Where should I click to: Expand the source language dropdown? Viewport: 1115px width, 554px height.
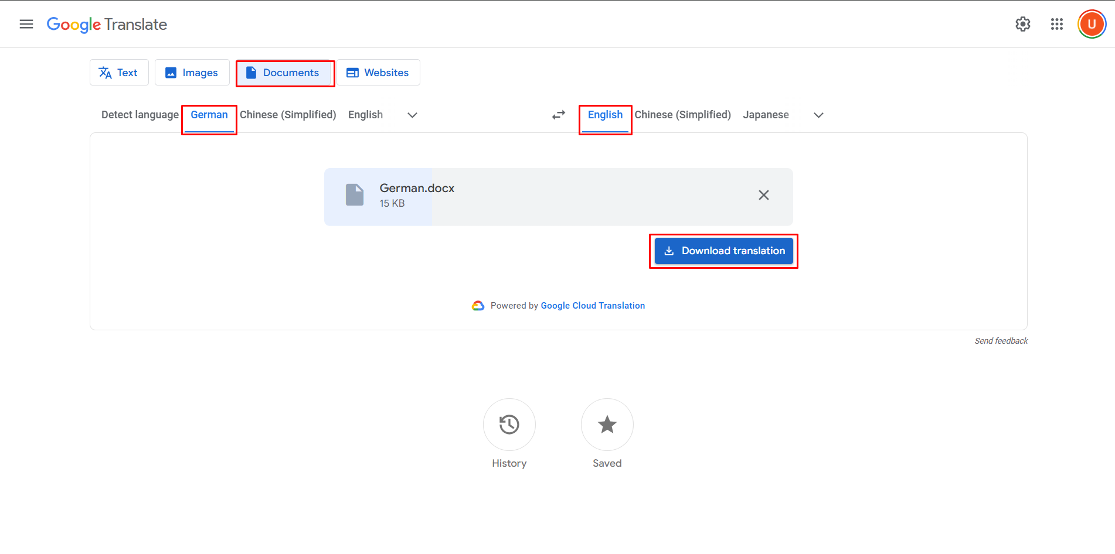[x=412, y=115]
